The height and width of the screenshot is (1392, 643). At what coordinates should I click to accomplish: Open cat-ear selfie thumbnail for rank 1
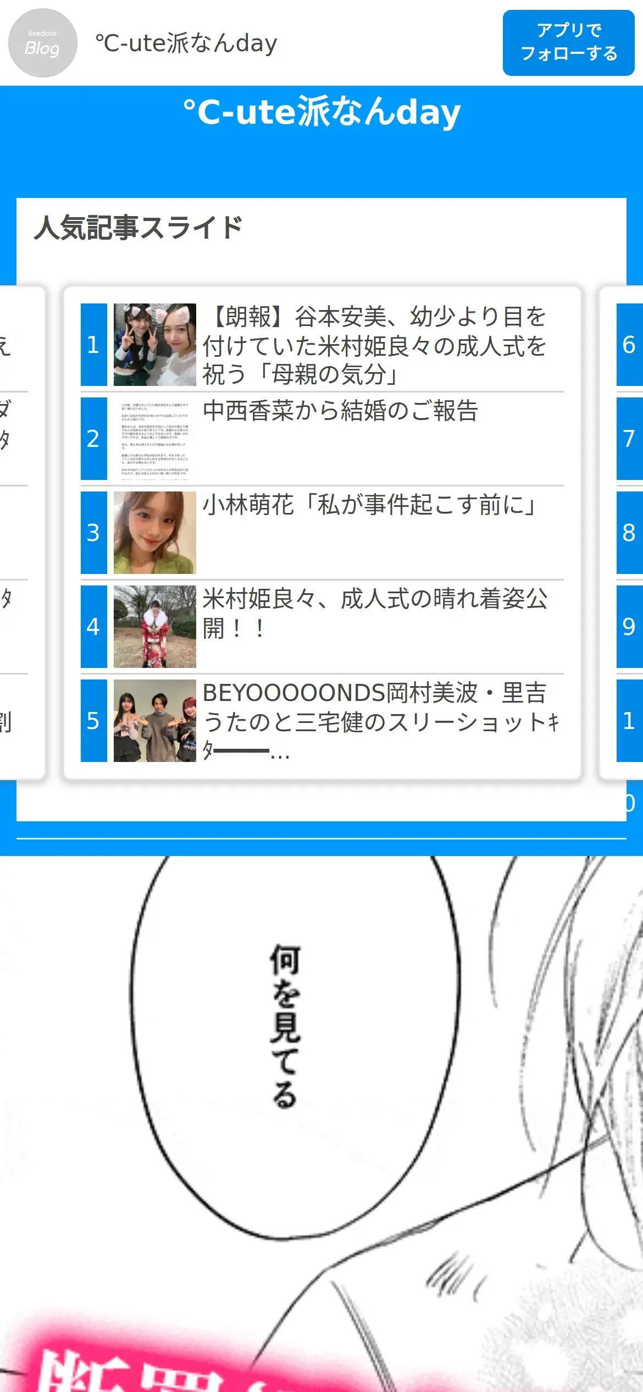click(155, 345)
